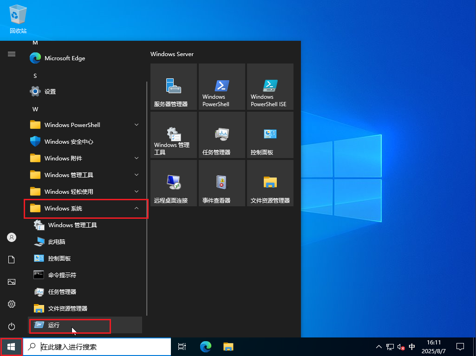
Task: Click the letter W index header
Action: (x=35, y=109)
